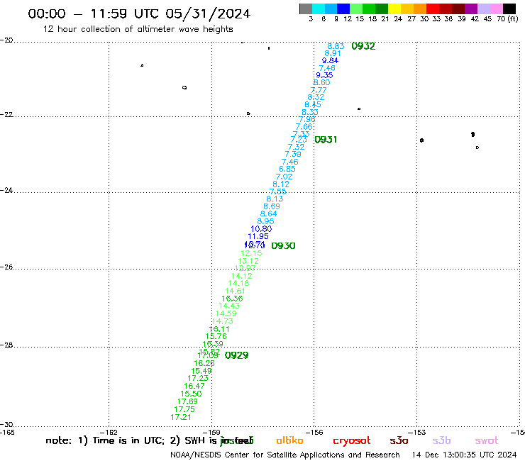Click the 8.83 wave height value
Viewport: 525px width, 461px height.
[336, 46]
